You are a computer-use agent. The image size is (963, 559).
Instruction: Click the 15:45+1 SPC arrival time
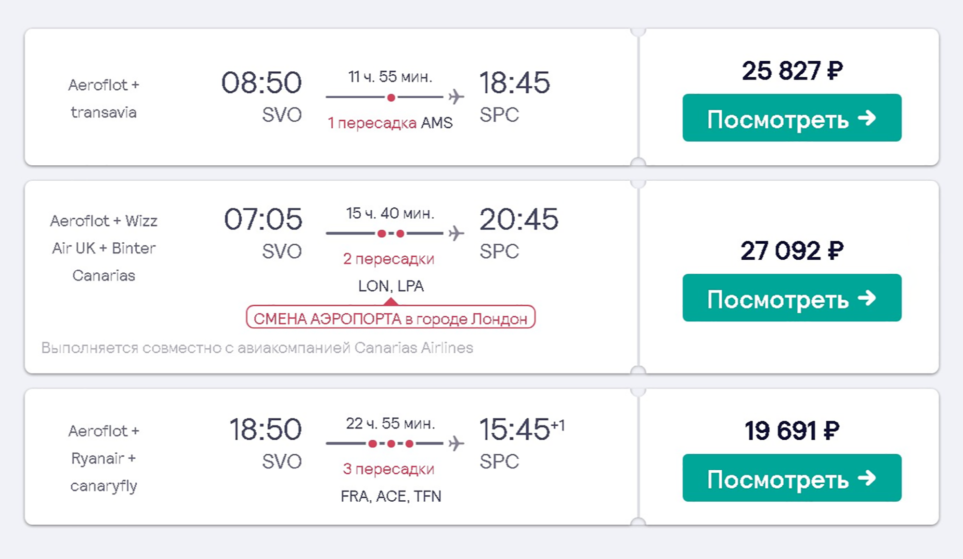[x=522, y=443]
